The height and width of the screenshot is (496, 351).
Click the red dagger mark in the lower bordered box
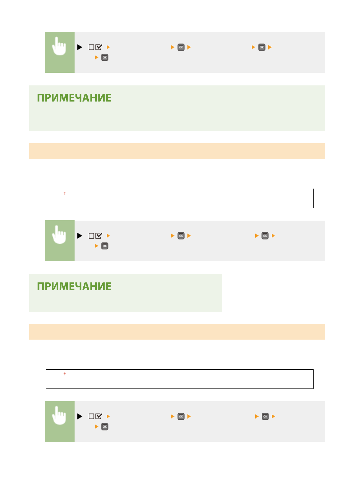[x=65, y=374]
